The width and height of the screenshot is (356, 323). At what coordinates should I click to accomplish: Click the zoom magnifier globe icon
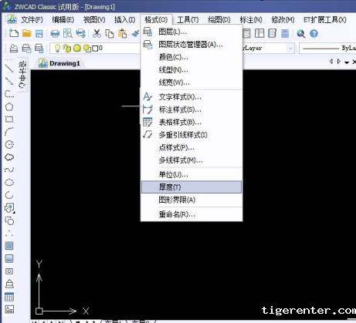click(x=300, y=34)
